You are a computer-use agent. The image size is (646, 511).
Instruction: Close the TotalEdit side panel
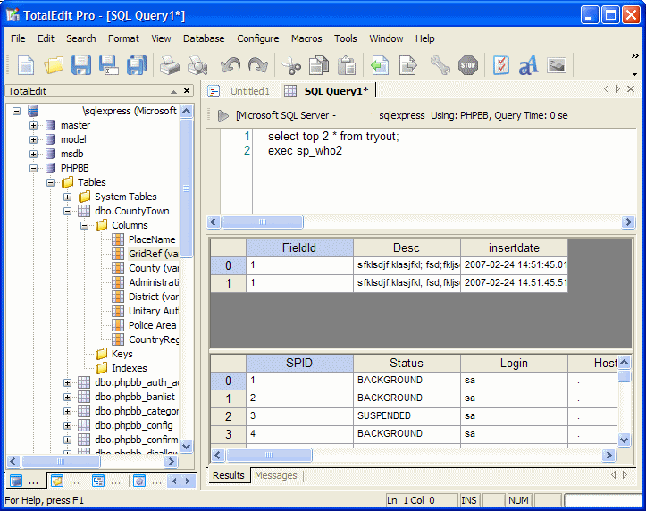(x=187, y=91)
